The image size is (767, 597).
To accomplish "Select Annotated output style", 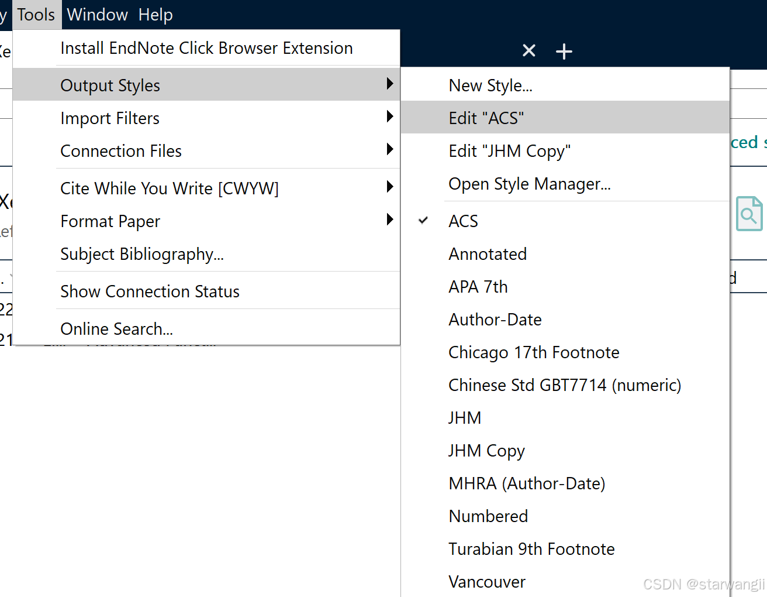I will [x=565, y=254].
